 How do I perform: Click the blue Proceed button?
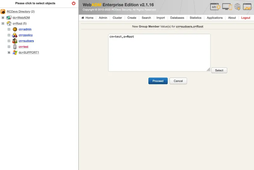pyautogui.click(x=158, y=81)
